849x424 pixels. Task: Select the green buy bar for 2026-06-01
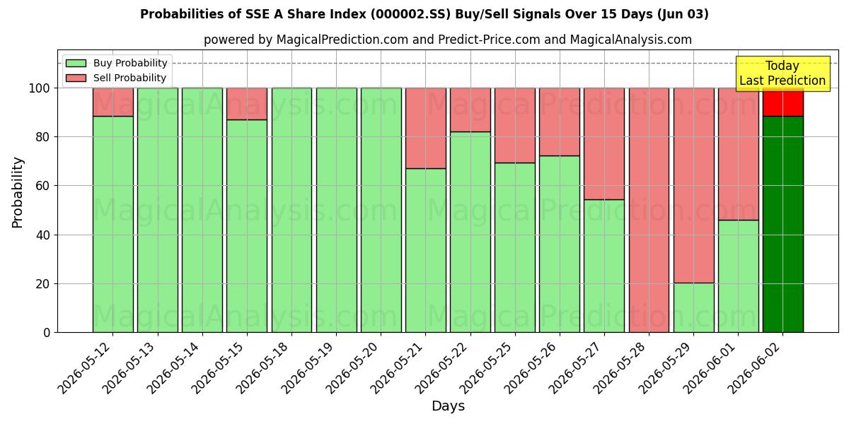[x=738, y=276]
